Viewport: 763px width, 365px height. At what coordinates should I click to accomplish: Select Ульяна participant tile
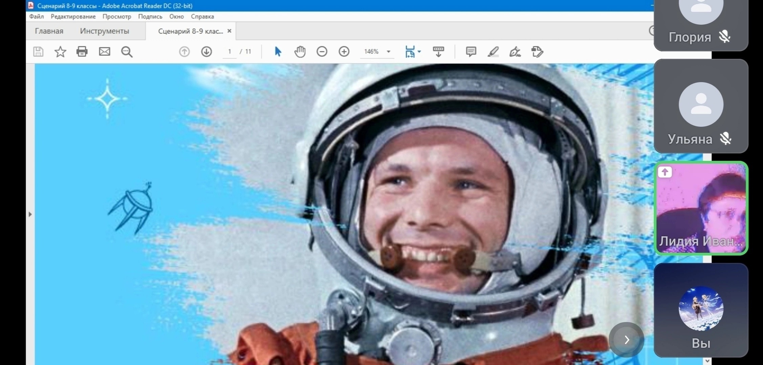701,106
